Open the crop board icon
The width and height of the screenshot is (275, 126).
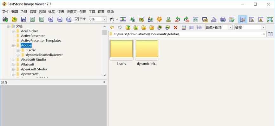(x=141, y=19)
